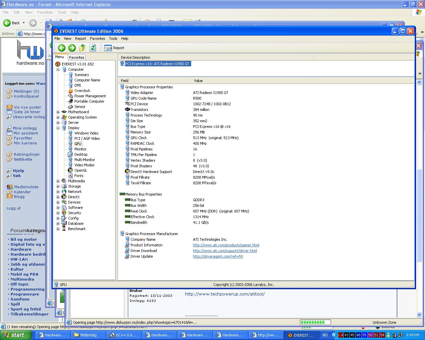Click Kontrollpanel link in Hardware.no sidebar
The height and width of the screenshot is (340, 425).
tap(26, 96)
